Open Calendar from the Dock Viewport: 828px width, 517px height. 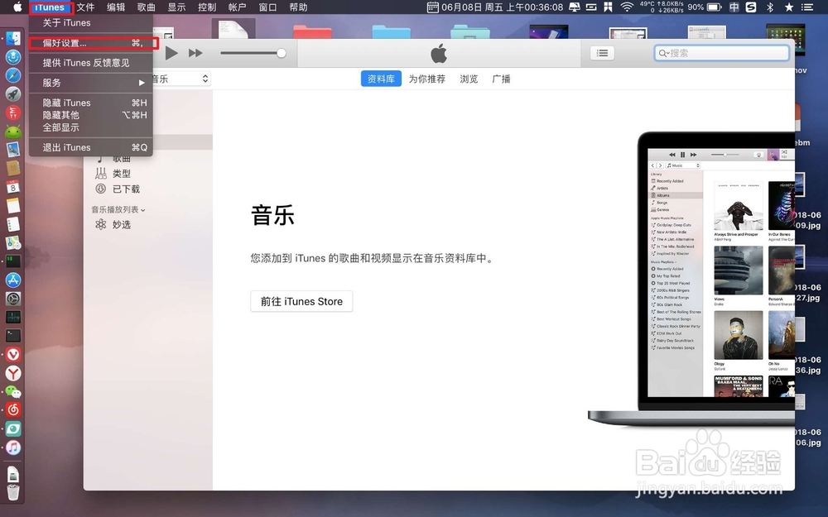pos(13,187)
